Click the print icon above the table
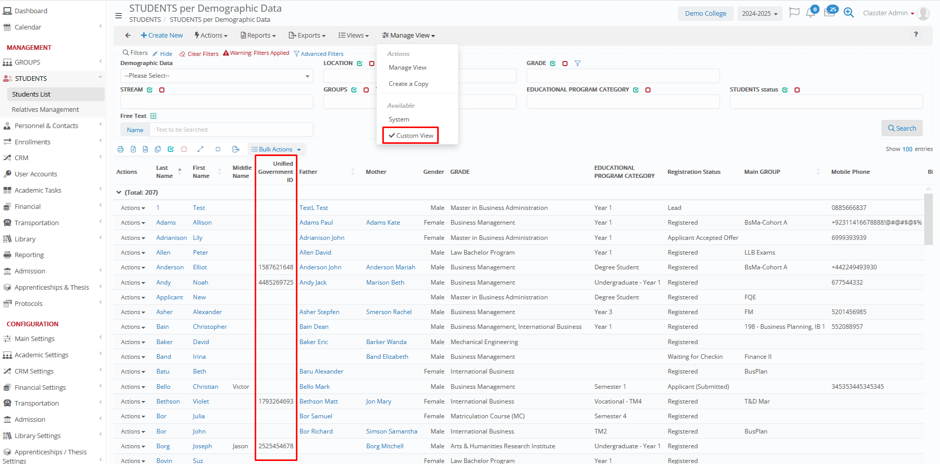 pos(120,149)
